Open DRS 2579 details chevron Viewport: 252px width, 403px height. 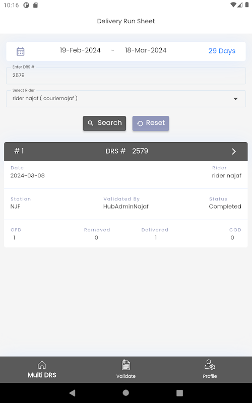pos(233,152)
